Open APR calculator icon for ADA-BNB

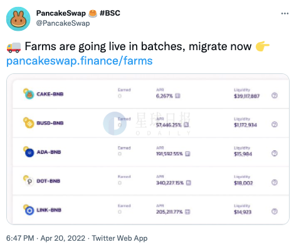coord(187,154)
